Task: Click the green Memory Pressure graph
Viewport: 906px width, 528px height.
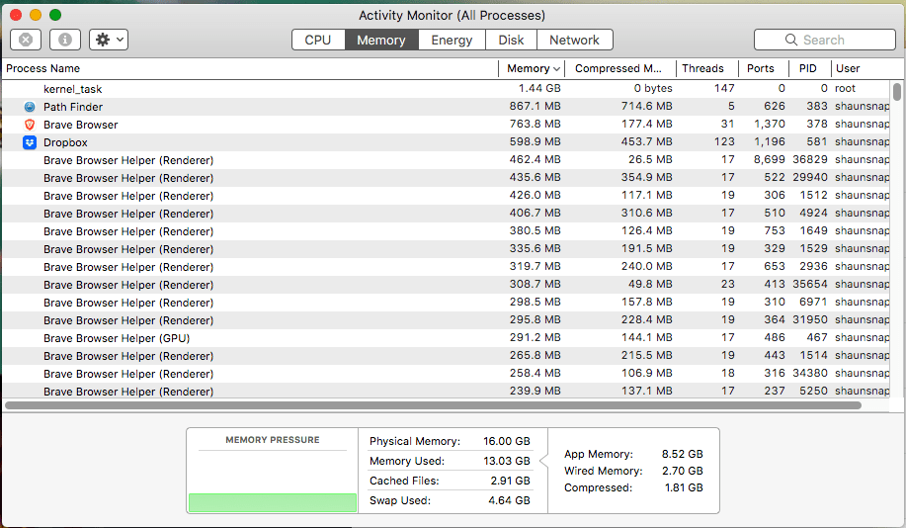Action: (272, 502)
